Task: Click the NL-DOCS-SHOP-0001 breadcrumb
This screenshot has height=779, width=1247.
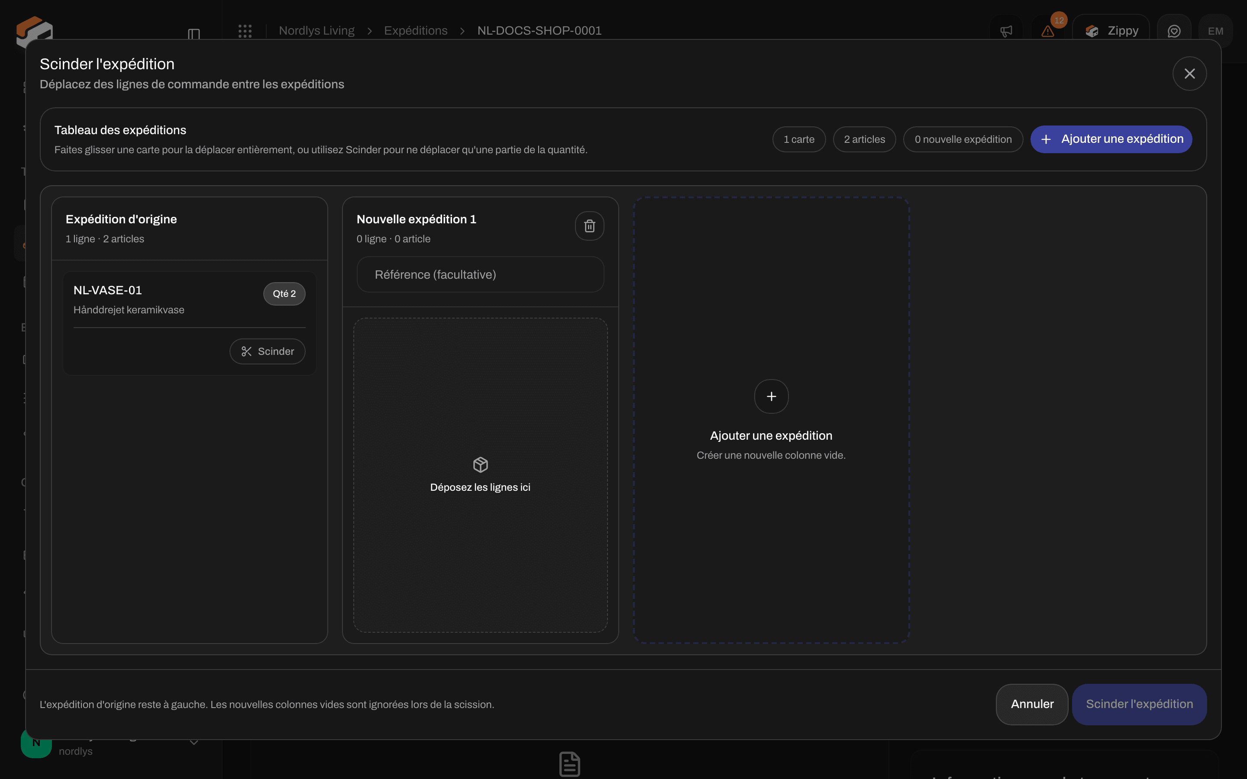Action: 540,31
